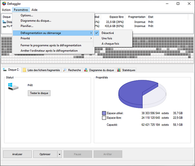Image resolution: width=195 pixels, height=166 pixels.
Task: Open the Aide menu
Action: coord(34,10)
